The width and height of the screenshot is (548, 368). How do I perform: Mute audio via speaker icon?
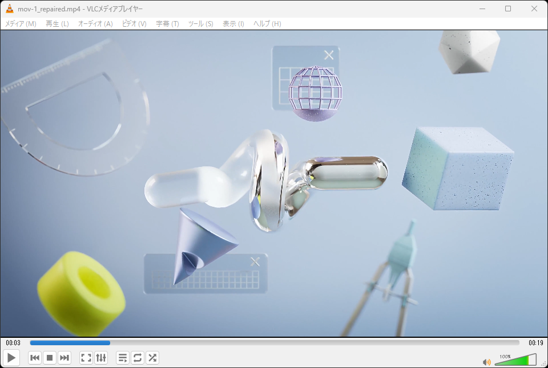[486, 362]
